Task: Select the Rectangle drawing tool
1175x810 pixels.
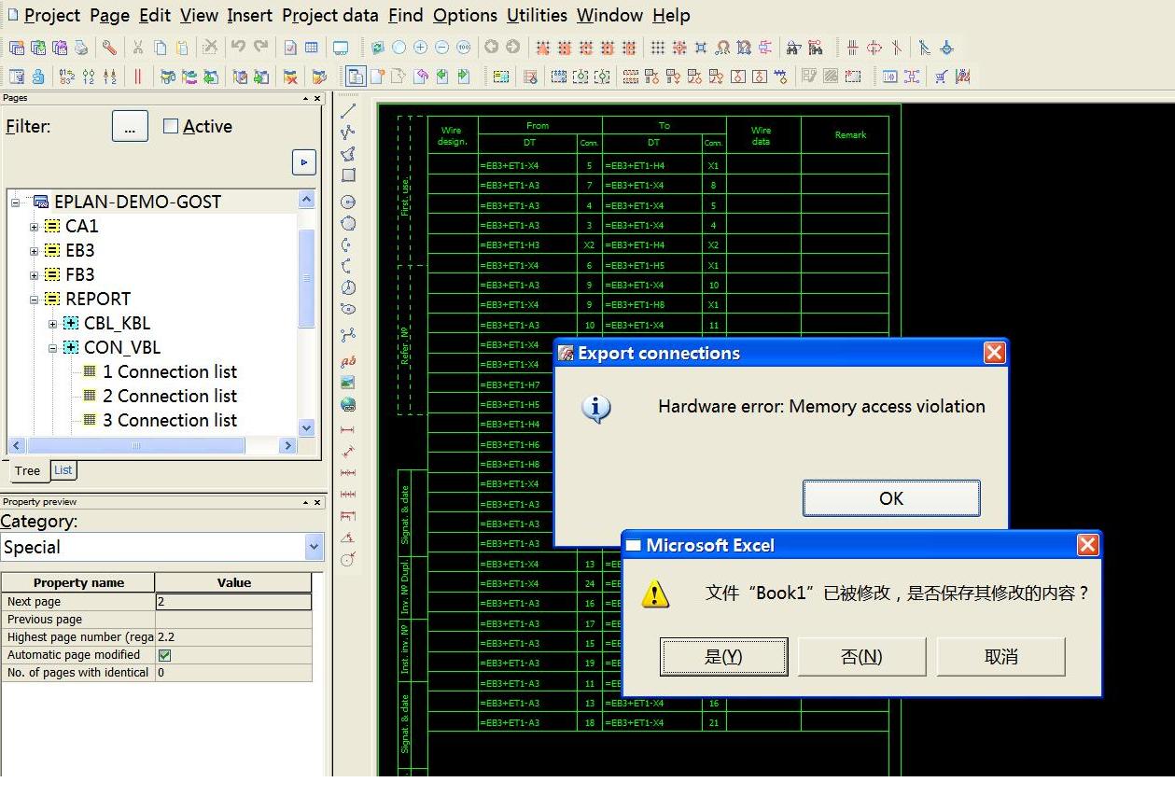Action: 348,175
